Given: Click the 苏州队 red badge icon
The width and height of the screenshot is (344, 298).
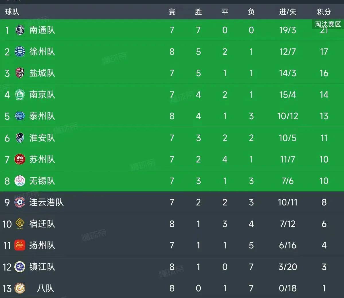Looking at the screenshot, I should [x=20, y=159].
